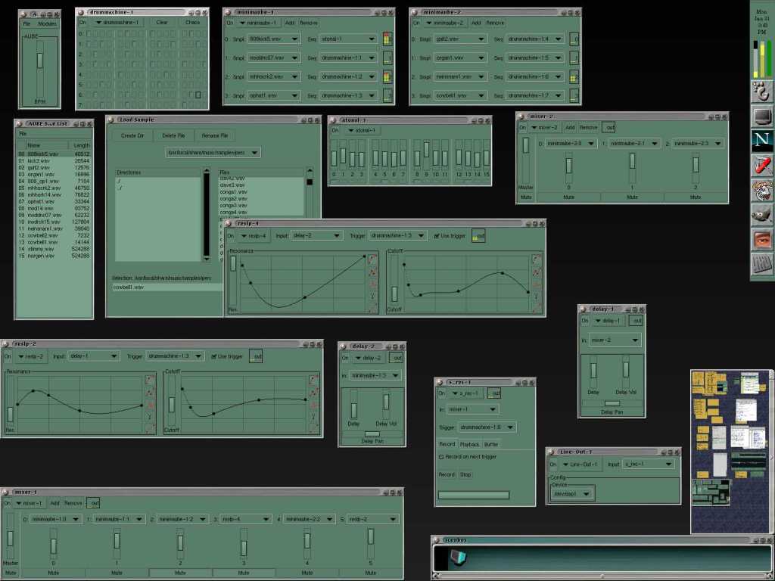This screenshot has width=775, height=581.
Task: Toggle Use trigger checkbox in reslp-2
Action: point(213,356)
